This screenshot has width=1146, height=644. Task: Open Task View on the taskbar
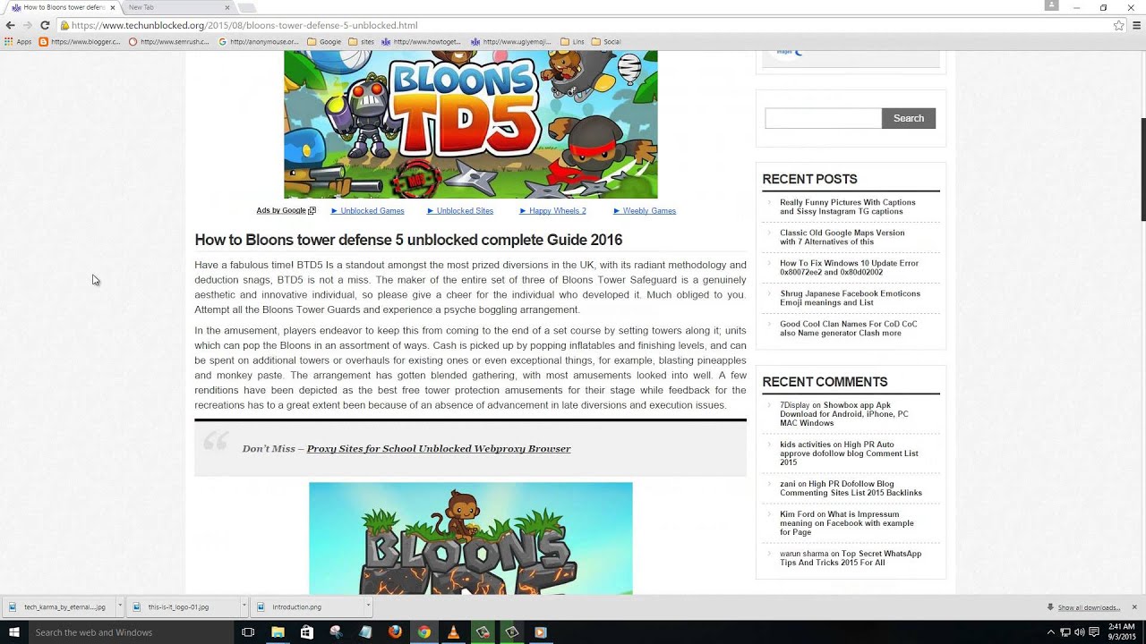(x=249, y=632)
